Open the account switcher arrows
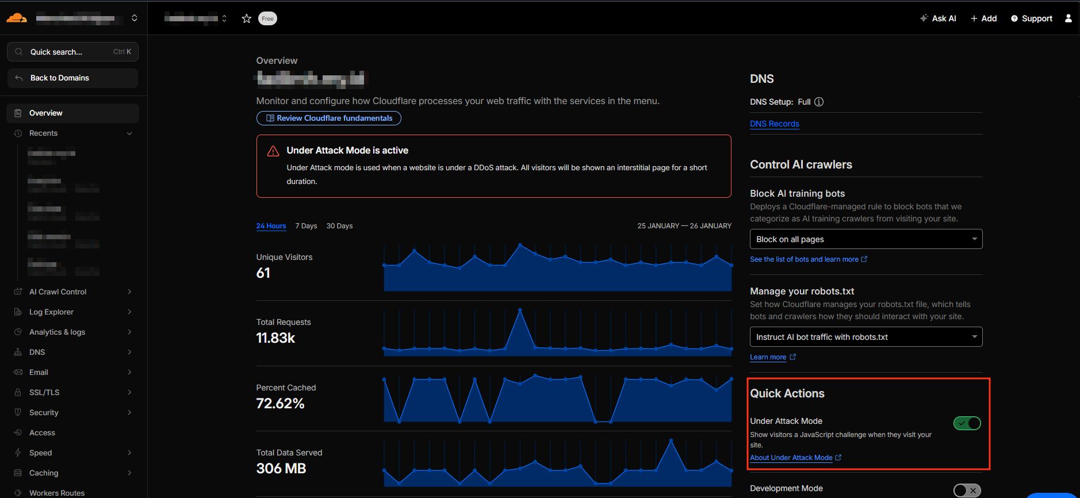This screenshot has height=498, width=1080. (134, 18)
